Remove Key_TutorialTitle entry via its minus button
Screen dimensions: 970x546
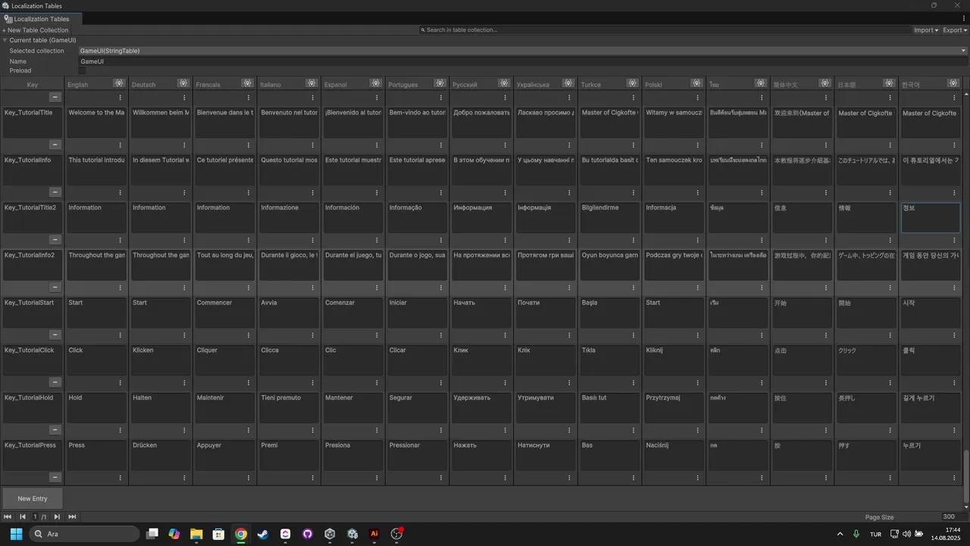(55, 145)
